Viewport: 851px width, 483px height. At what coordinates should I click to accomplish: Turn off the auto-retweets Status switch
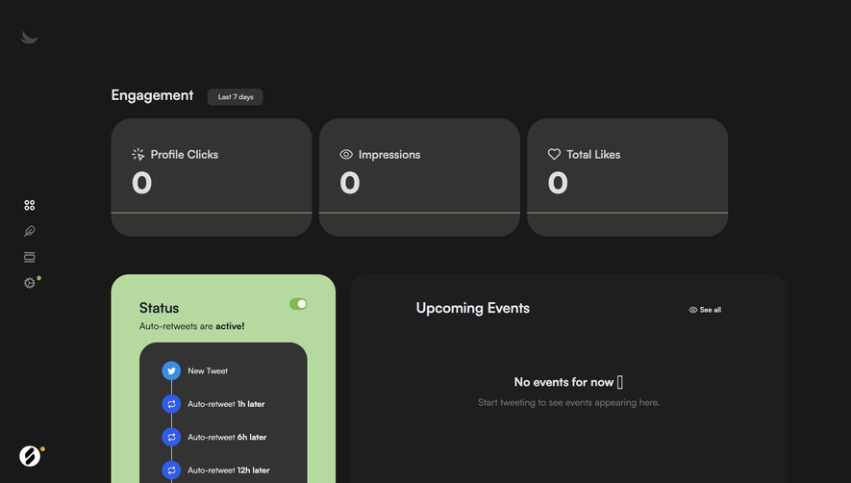pos(298,304)
